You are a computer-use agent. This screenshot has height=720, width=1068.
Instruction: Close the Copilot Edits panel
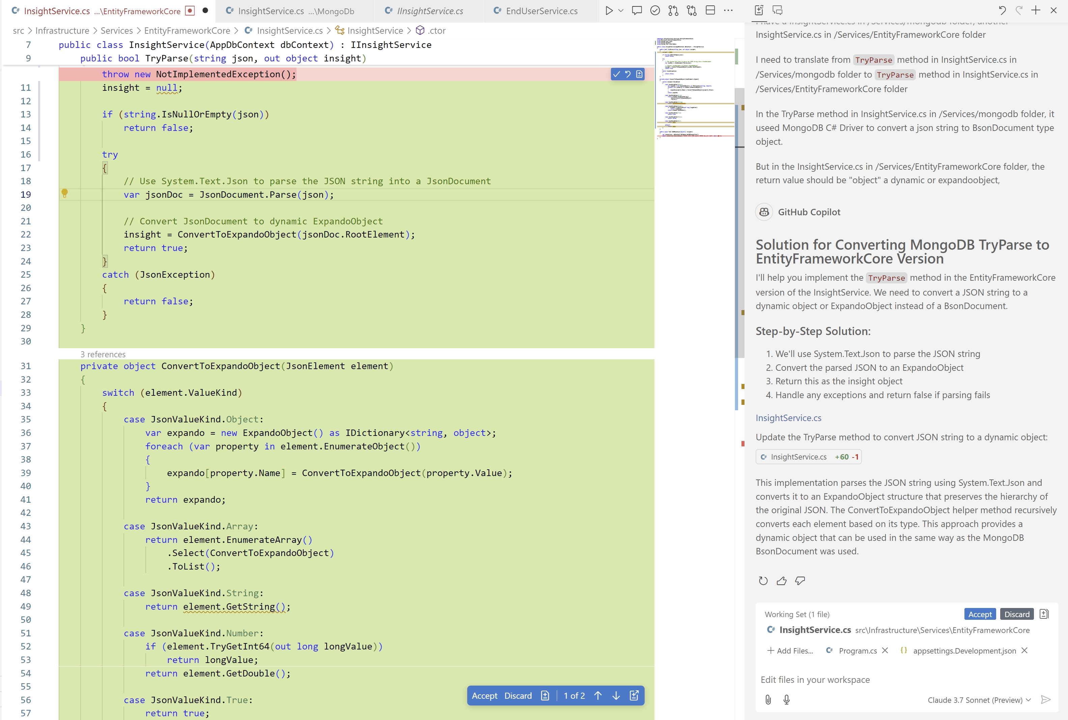pyautogui.click(x=1054, y=10)
